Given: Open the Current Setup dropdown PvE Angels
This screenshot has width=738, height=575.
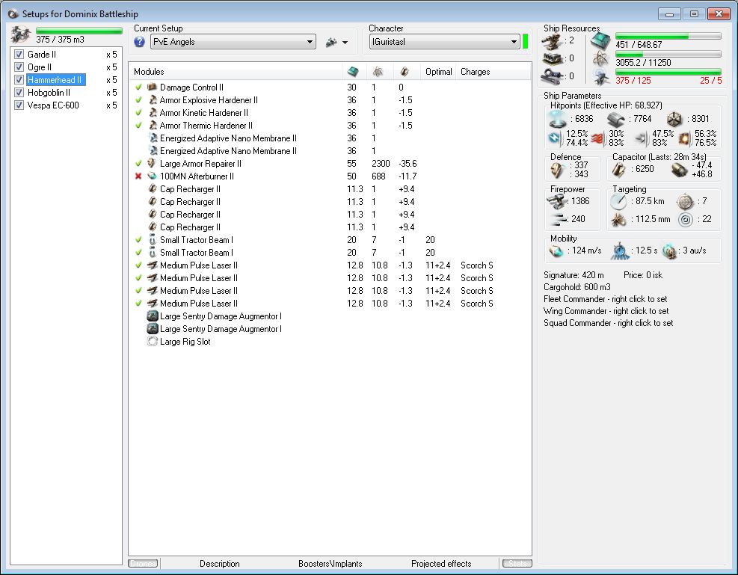Looking at the screenshot, I should (x=233, y=42).
